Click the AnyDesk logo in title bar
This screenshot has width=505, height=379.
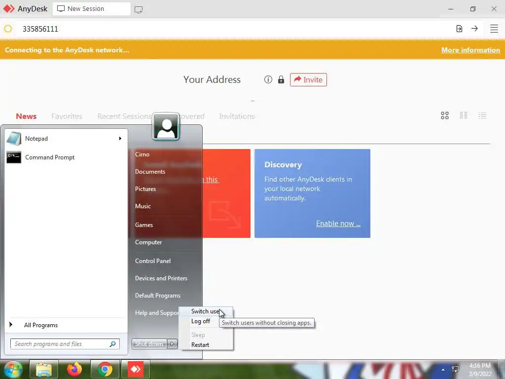(9, 9)
